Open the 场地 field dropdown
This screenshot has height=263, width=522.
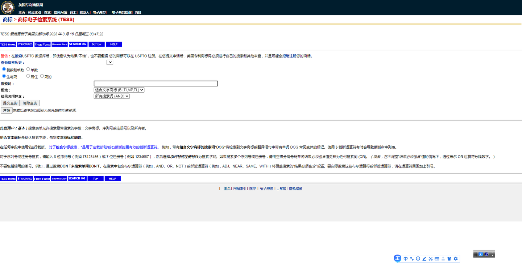coord(119,90)
